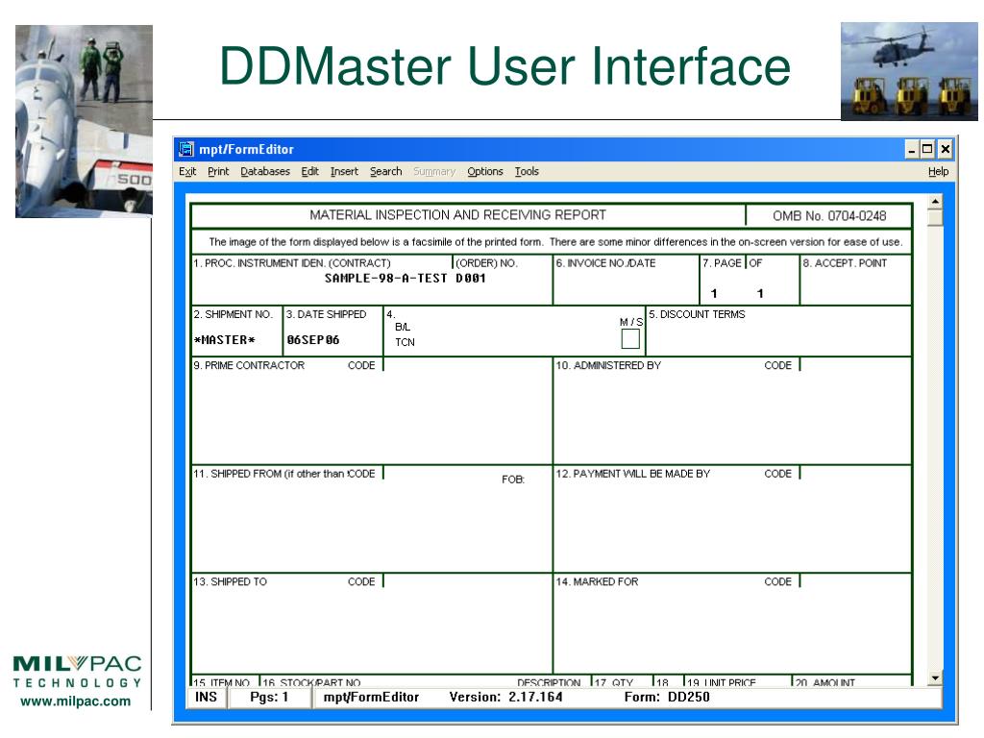Viewport: 984px width, 738px height.
Task: Click the OMB No. 0704-0248 text
Action: click(x=829, y=216)
